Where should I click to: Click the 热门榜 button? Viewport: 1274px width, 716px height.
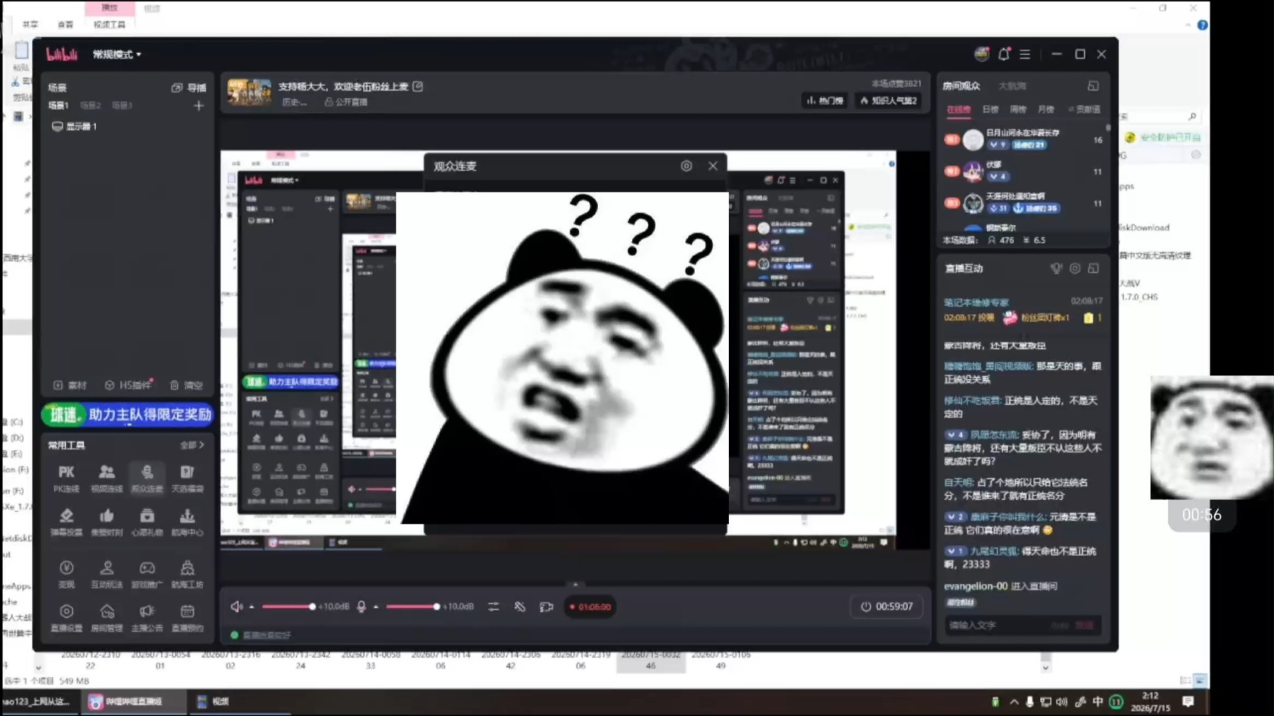pos(825,101)
